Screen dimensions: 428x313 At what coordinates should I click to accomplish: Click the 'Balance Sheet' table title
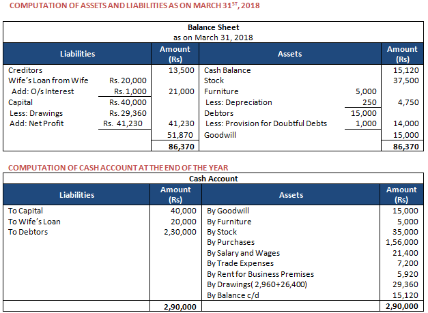point(214,27)
